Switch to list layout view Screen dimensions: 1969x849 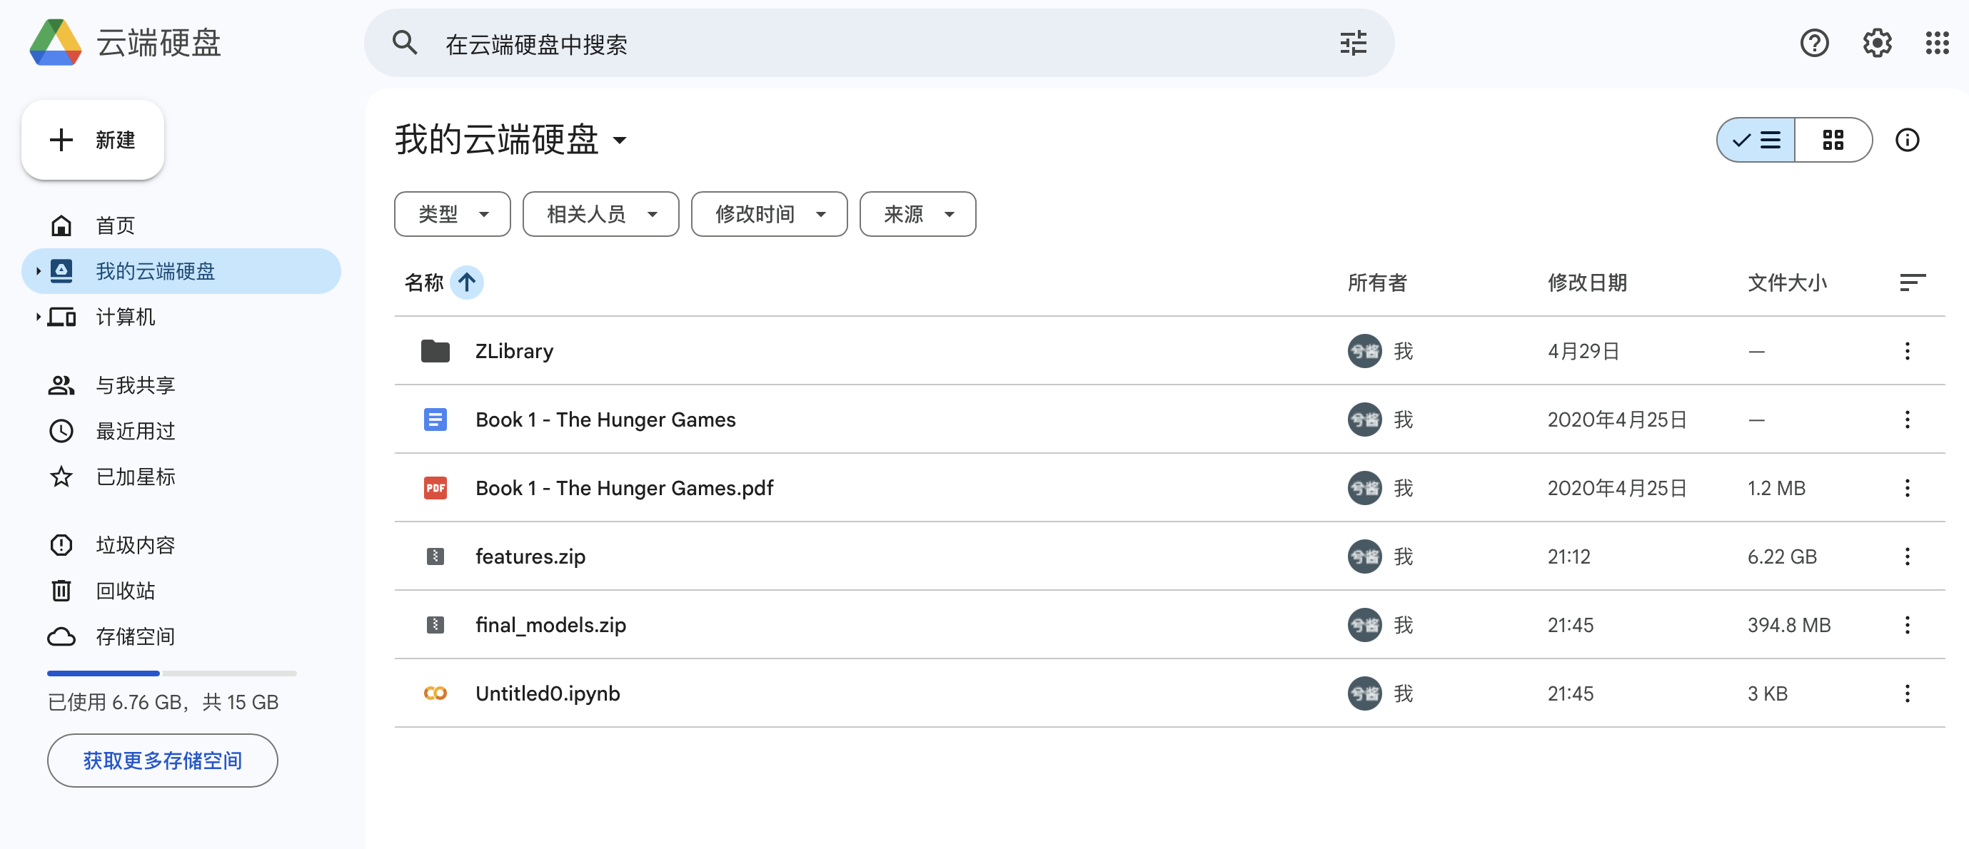(x=1756, y=140)
